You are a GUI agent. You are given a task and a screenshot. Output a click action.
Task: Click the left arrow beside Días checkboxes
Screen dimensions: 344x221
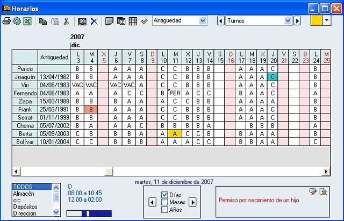click(152, 202)
